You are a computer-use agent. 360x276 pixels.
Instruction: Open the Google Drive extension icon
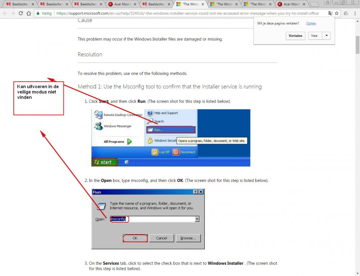(346, 13)
